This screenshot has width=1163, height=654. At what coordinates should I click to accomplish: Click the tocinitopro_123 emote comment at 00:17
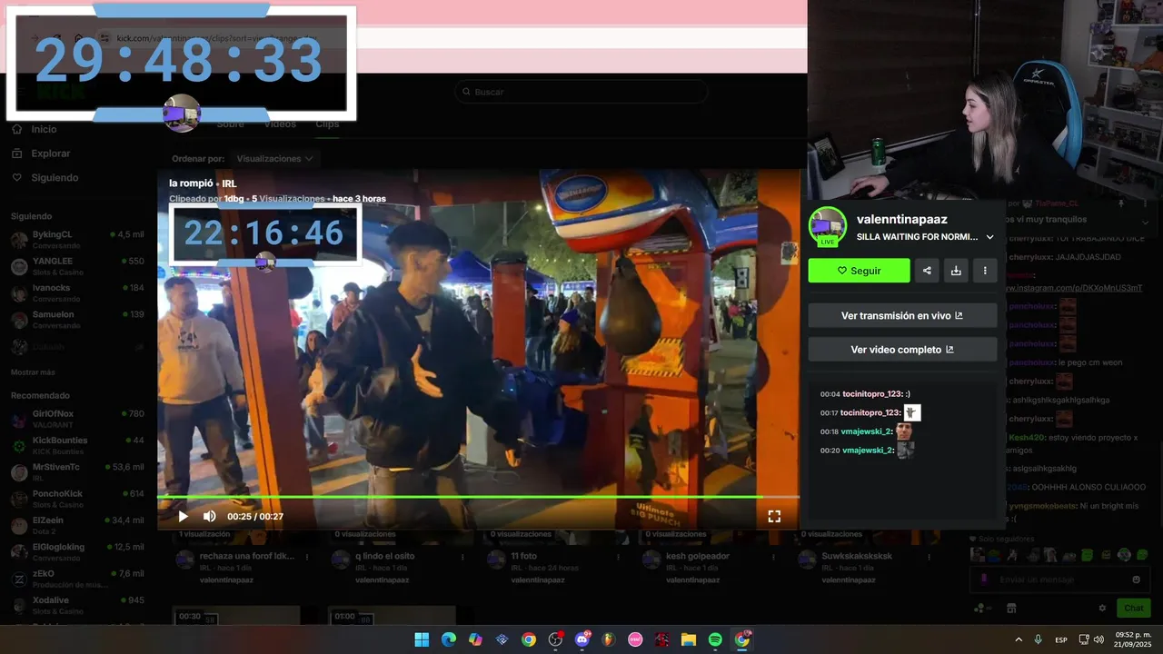(870, 412)
